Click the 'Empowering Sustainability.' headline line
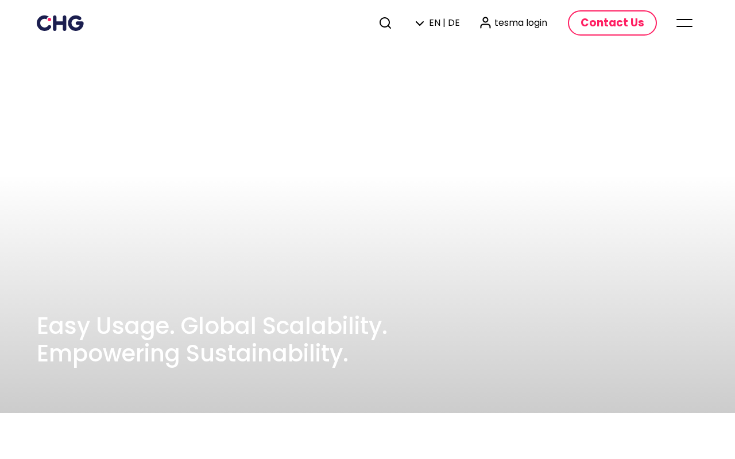The width and height of the screenshot is (735, 459). point(192,353)
